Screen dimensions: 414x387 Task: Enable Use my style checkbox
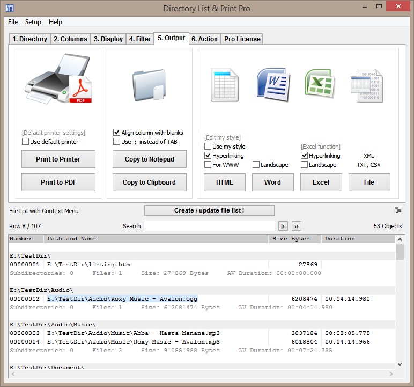[208, 146]
